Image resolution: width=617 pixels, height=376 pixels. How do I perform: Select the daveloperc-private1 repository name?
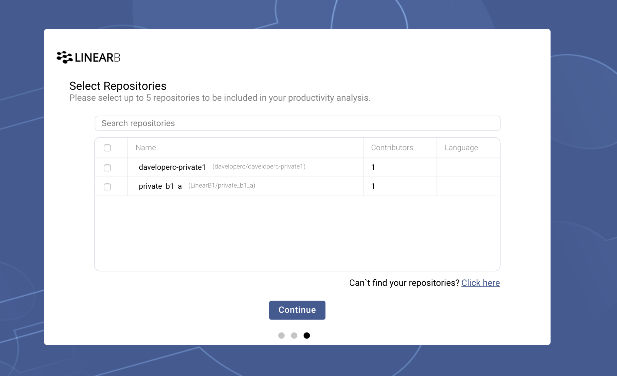coord(172,167)
